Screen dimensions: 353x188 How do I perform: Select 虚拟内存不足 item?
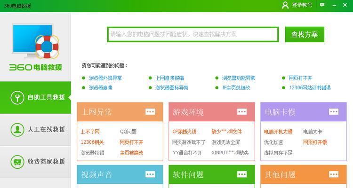pyautogui.click(x=278, y=153)
